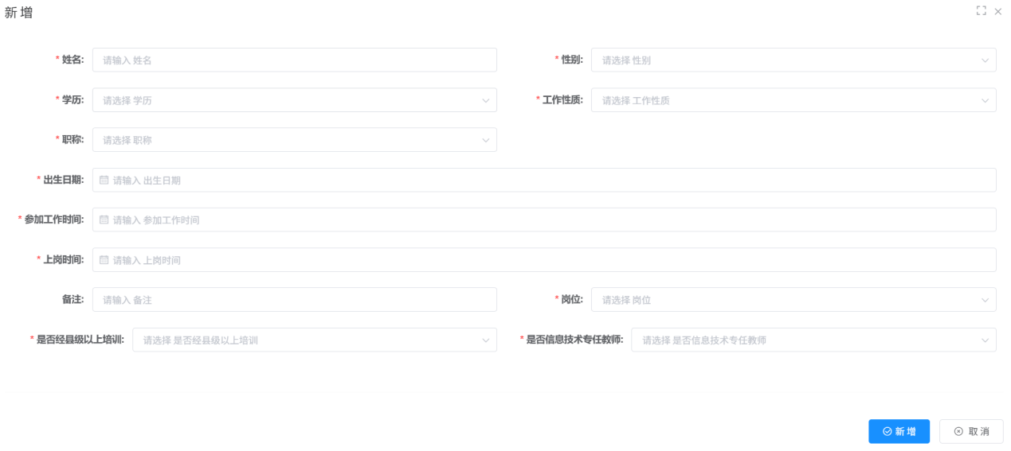Viewport: 1011px width, 451px height.
Task: Open the 是否经县级以上培训 dropdown
Action: click(314, 340)
